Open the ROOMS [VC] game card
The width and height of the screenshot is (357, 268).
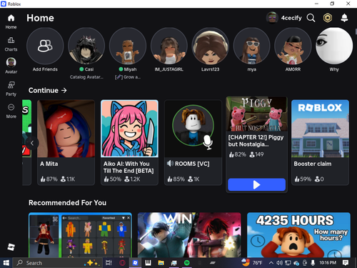point(193,142)
